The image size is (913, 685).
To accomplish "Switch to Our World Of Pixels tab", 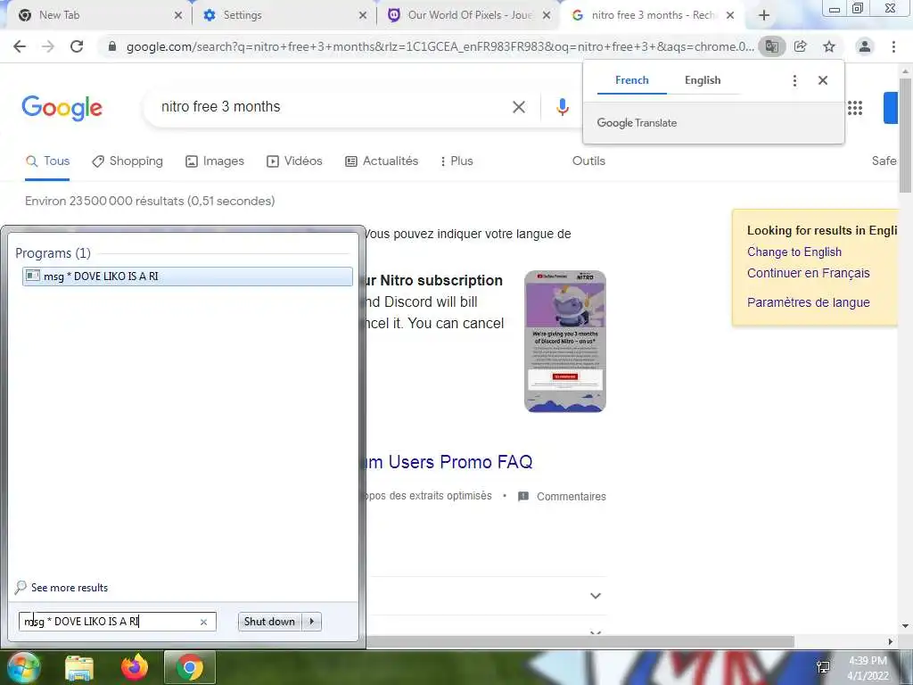I will pos(469,15).
